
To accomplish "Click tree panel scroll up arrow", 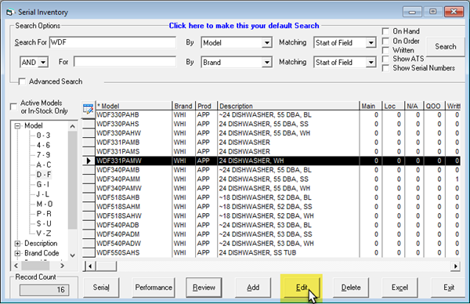I will [x=72, y=126].
